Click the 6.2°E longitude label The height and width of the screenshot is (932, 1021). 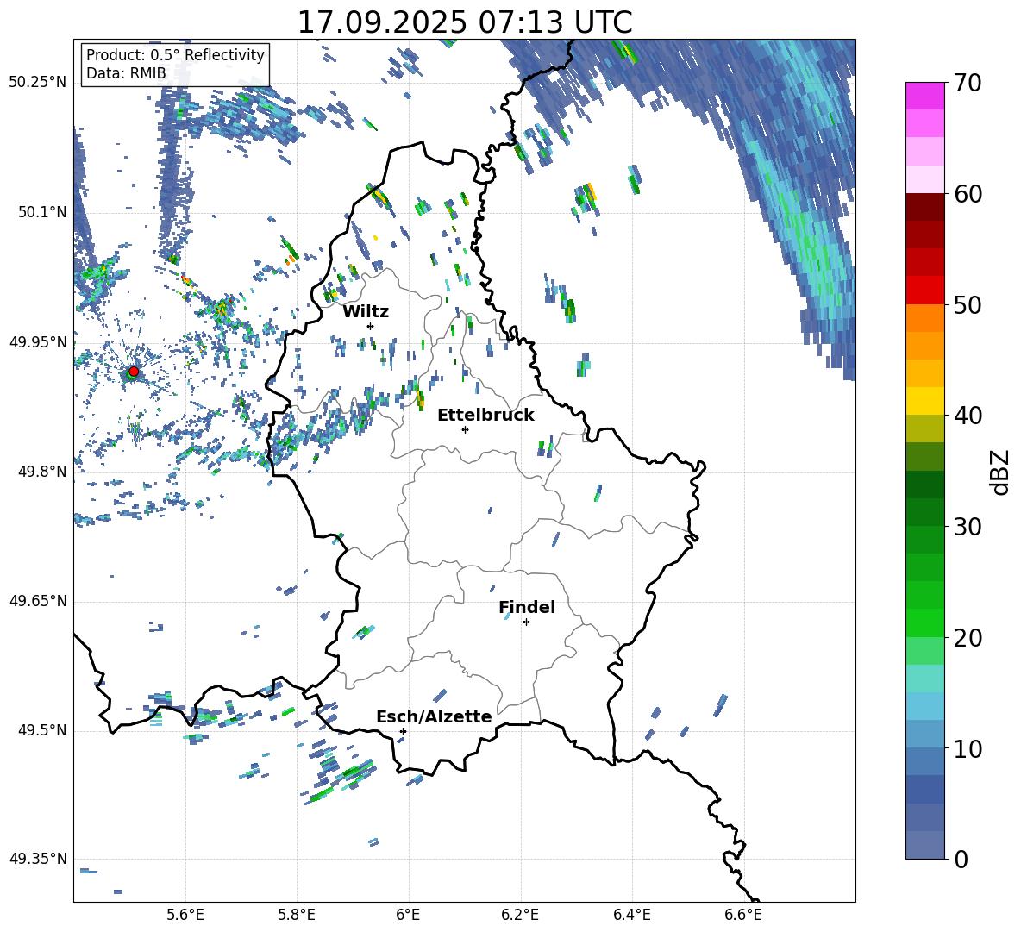520,915
